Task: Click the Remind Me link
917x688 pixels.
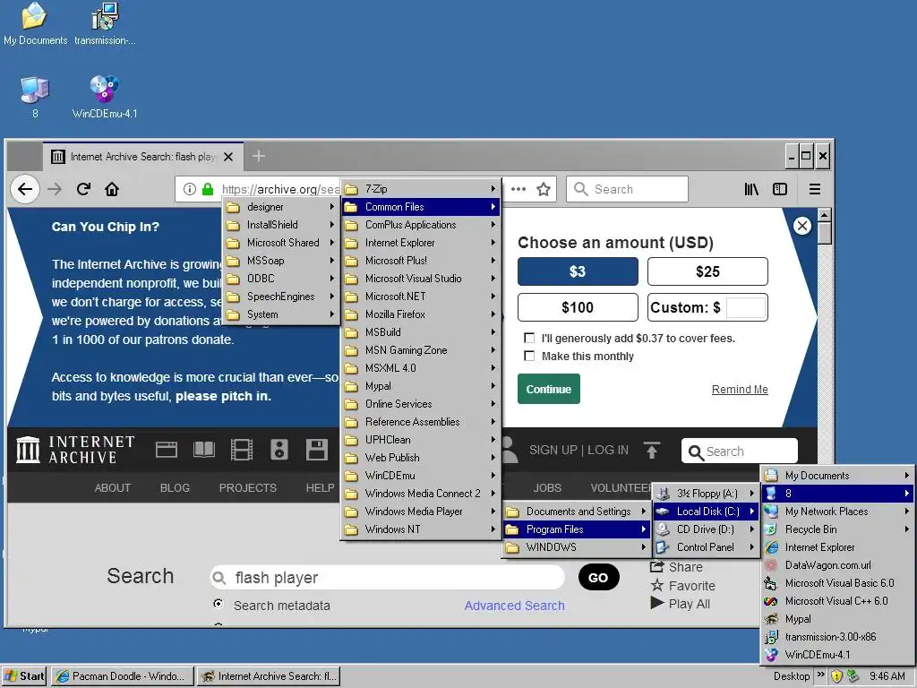Action: [740, 390]
